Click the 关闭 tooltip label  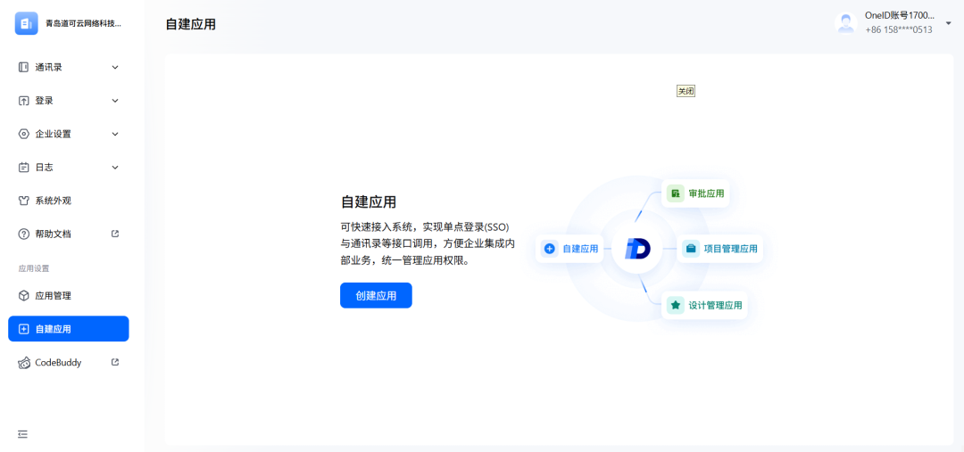[x=686, y=91]
